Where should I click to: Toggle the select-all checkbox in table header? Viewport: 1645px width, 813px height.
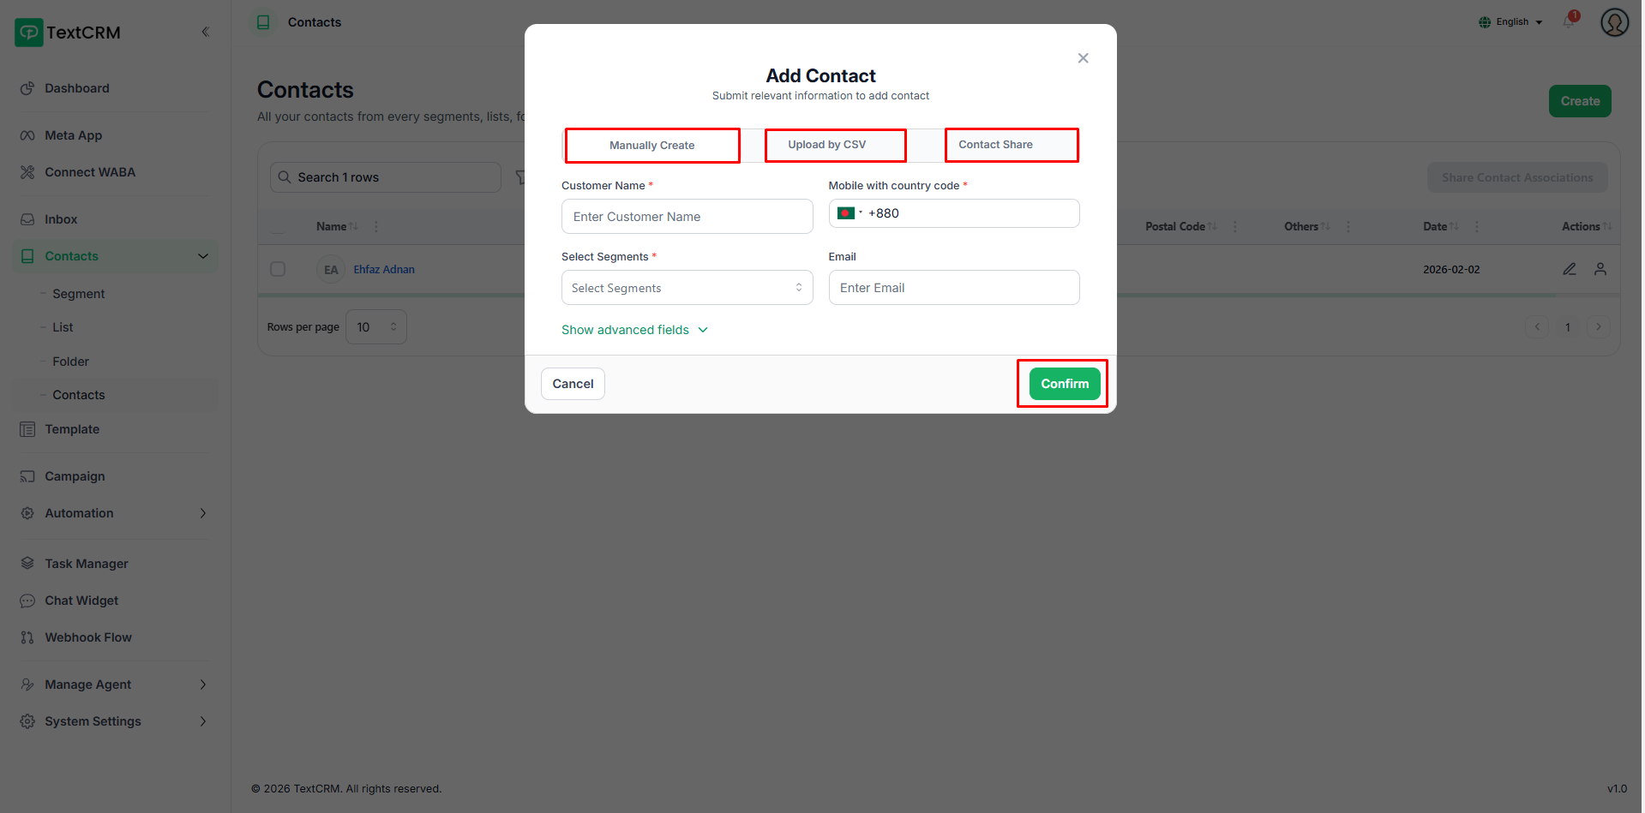(x=278, y=227)
